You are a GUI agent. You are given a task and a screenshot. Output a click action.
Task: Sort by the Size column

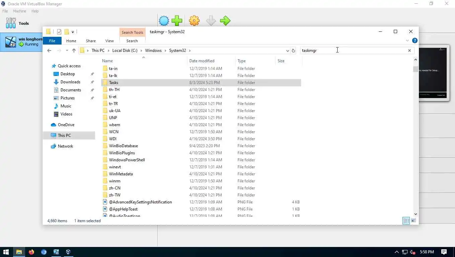[x=289, y=61]
